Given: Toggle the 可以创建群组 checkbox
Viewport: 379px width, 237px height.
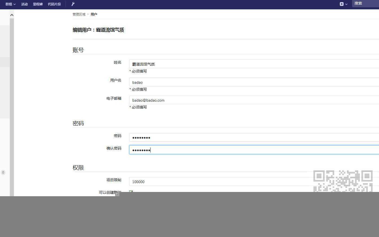Looking at the screenshot, I should [131, 191].
